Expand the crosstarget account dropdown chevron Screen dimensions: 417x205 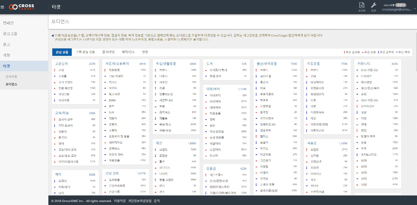click(415, 9)
